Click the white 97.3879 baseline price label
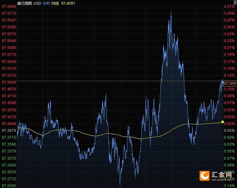237x188 pixels. (9, 131)
